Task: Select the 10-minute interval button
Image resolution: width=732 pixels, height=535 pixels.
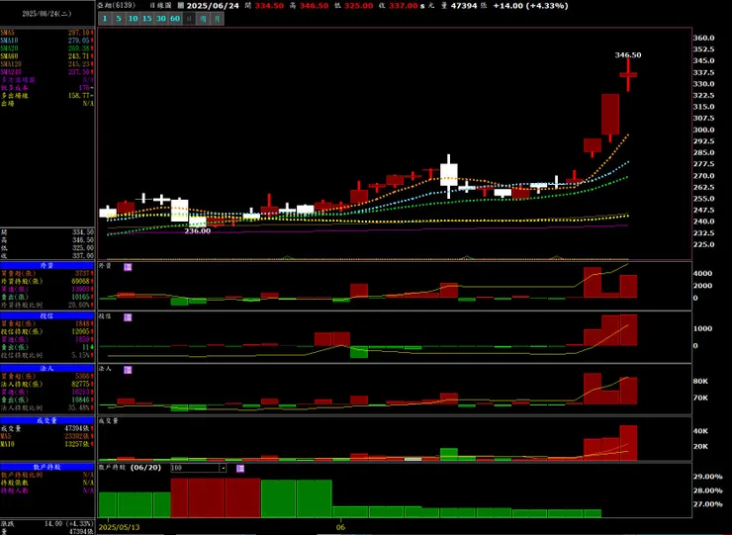Action: 134,19
